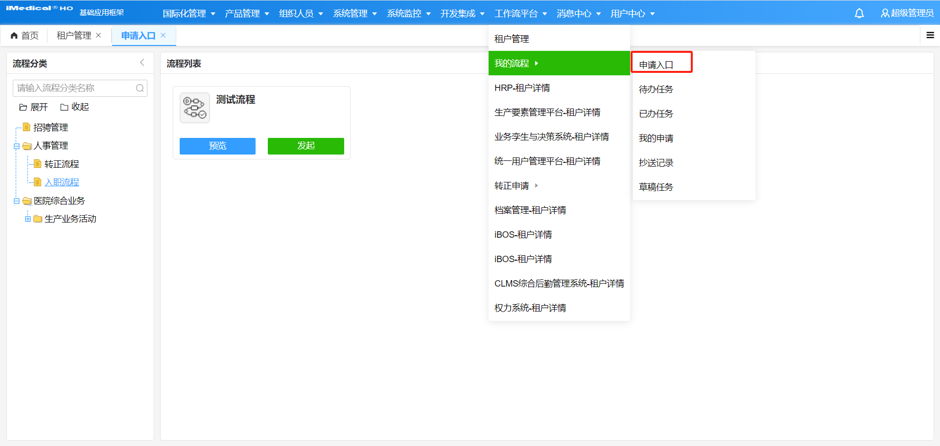Close the 申请入口 tab

(x=164, y=35)
